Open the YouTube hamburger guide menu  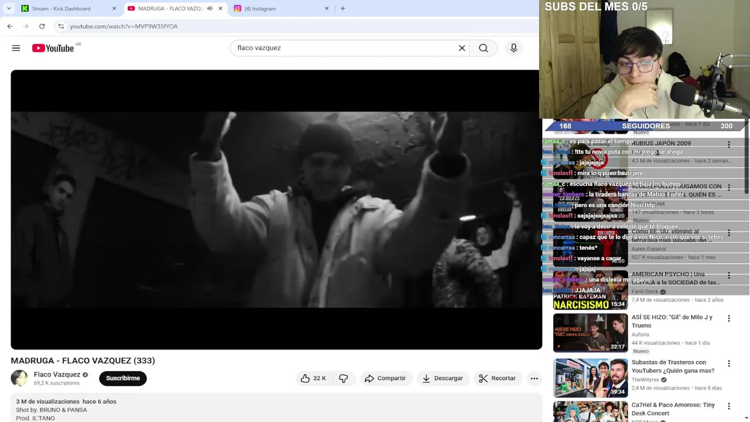[16, 48]
